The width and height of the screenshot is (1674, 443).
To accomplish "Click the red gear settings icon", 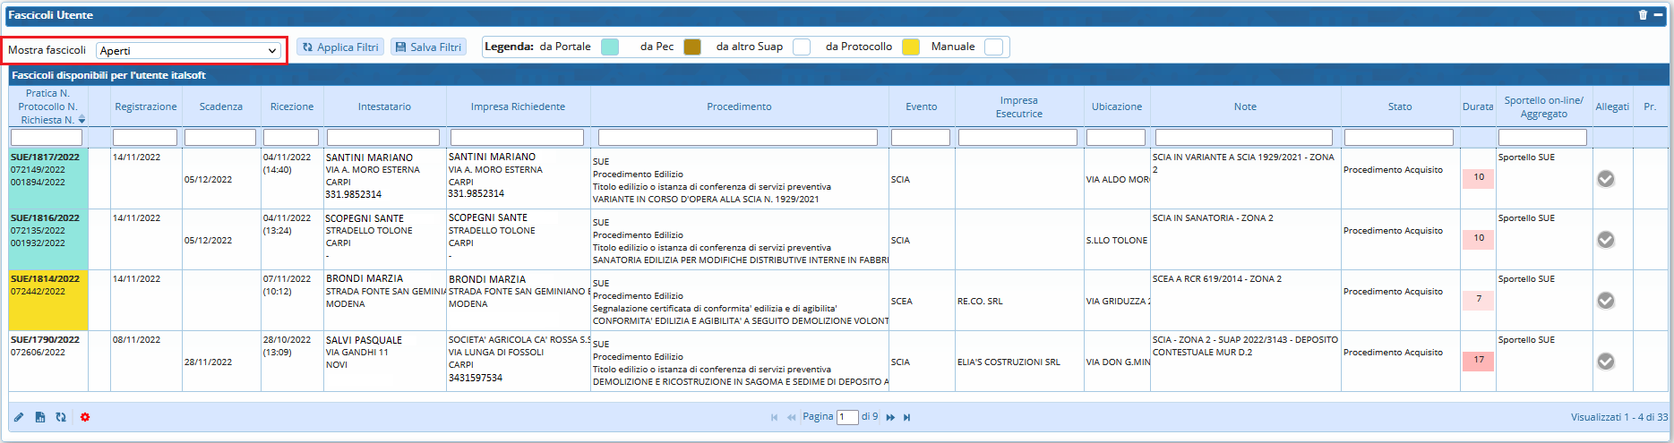I will pos(85,417).
